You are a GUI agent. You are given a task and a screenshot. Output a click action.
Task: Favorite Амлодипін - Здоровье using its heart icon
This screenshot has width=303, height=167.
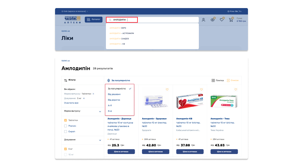(x=167, y=89)
